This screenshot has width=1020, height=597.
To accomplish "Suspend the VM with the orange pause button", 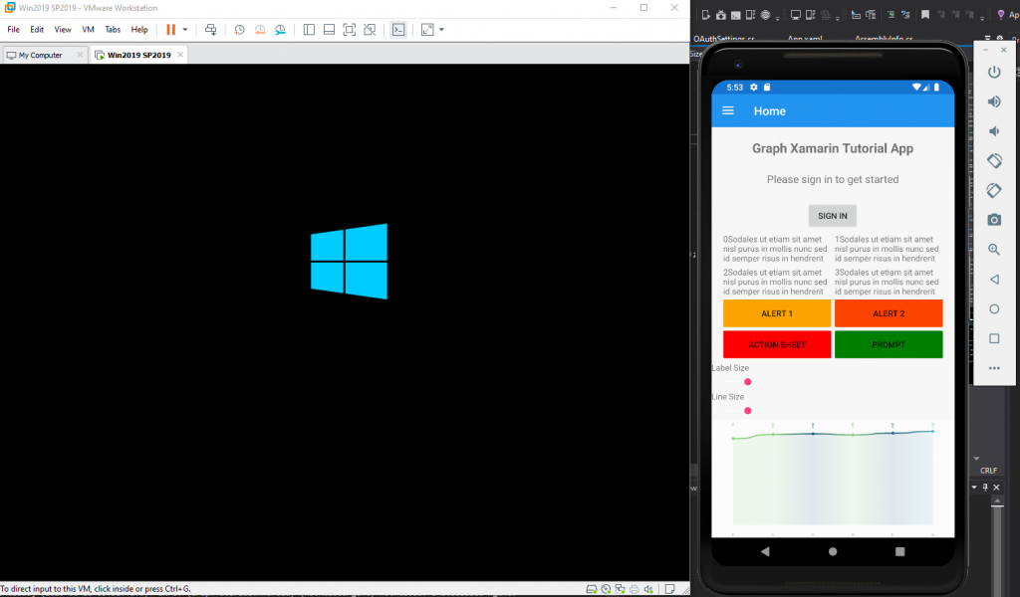I will 170,29.
